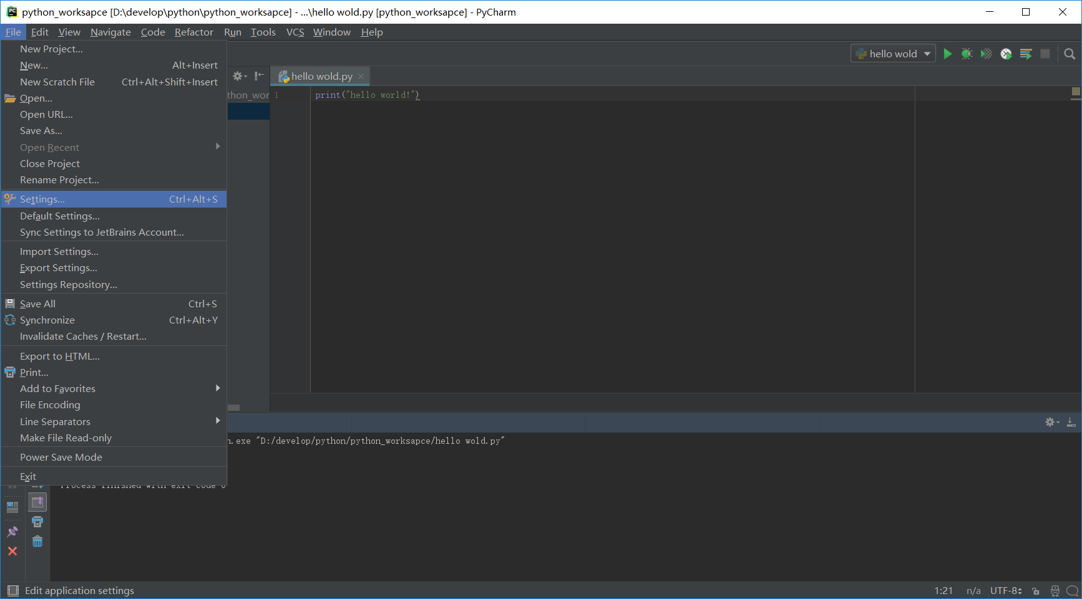Click the console Print icon

37,522
